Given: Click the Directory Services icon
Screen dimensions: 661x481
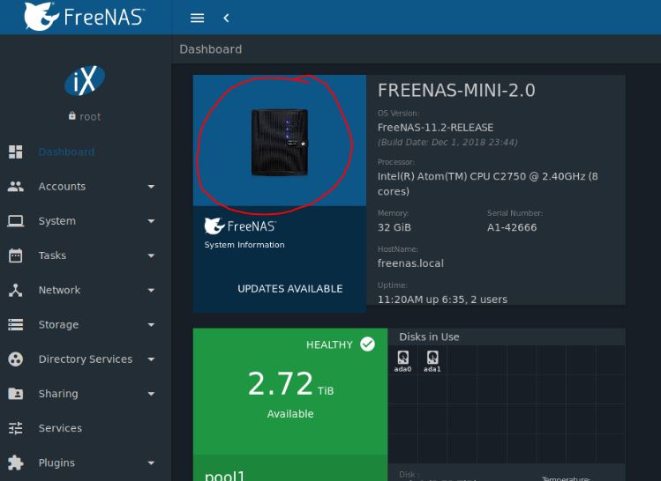Looking at the screenshot, I should point(16,359).
